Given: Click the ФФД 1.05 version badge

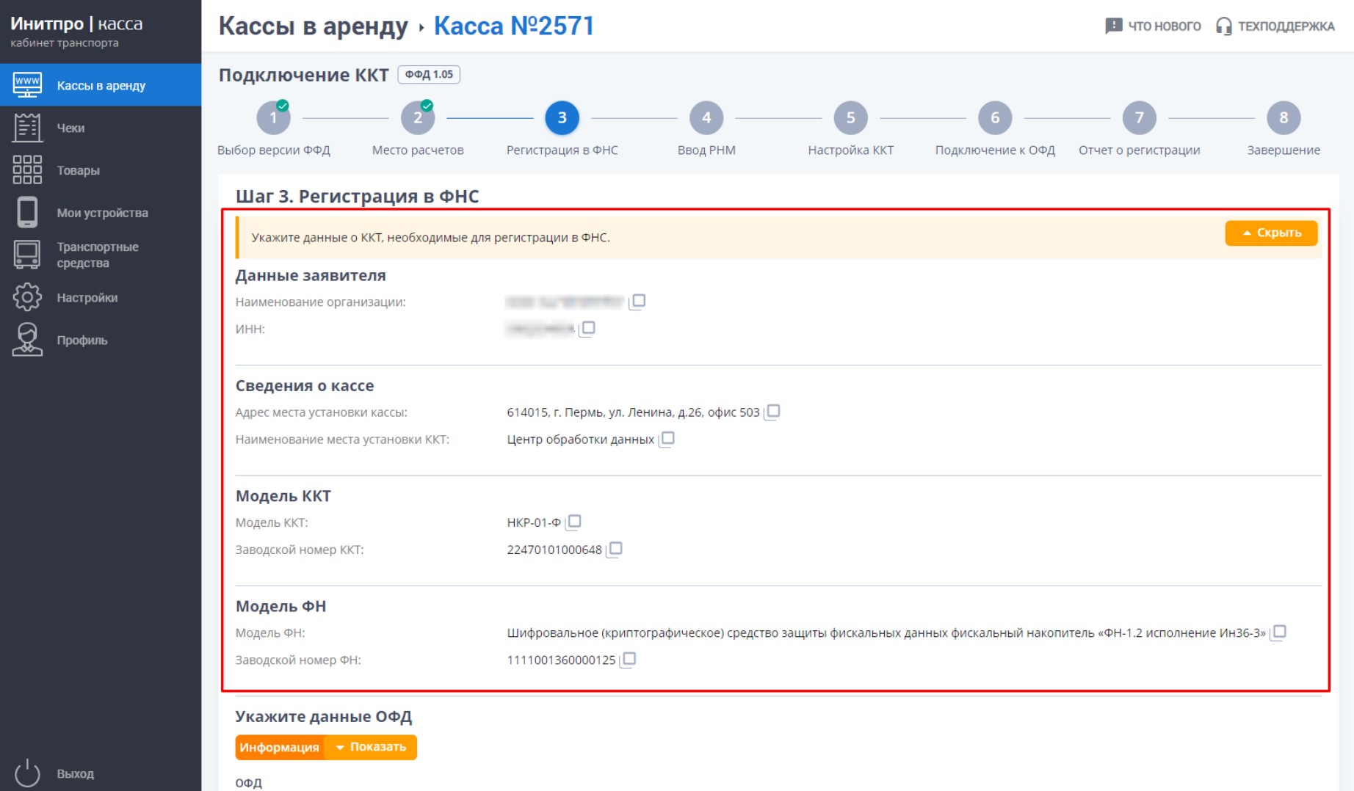Looking at the screenshot, I should [x=429, y=75].
